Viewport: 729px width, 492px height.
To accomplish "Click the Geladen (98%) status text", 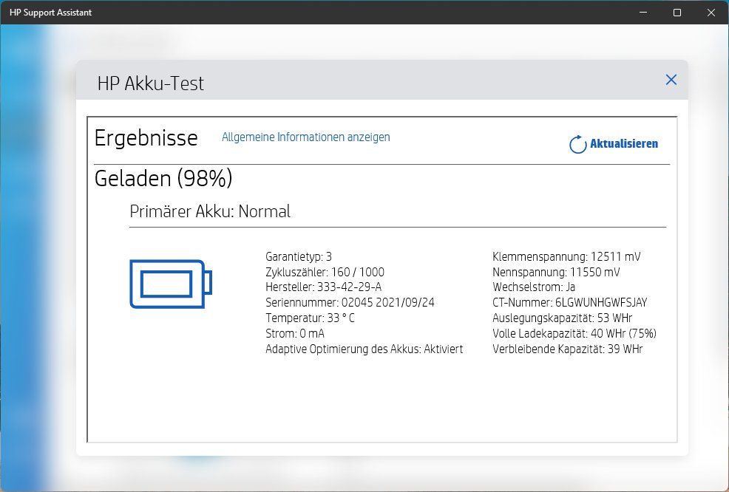I will [x=163, y=178].
